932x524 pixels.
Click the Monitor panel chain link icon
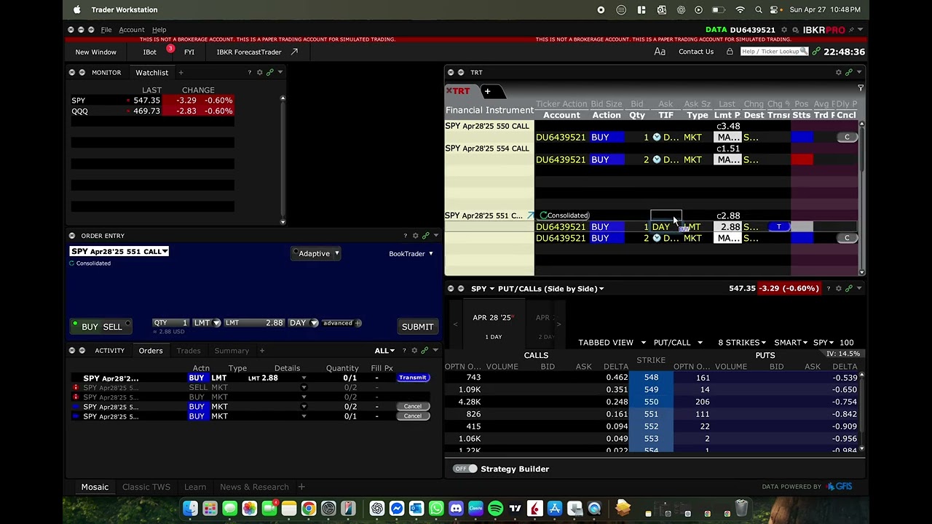[x=269, y=72]
